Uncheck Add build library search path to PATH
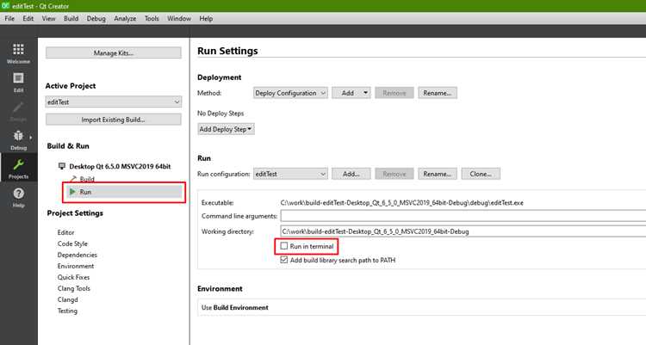 point(284,260)
